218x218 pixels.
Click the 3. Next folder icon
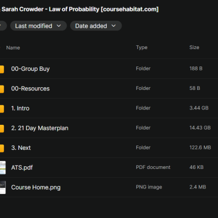point(2,148)
